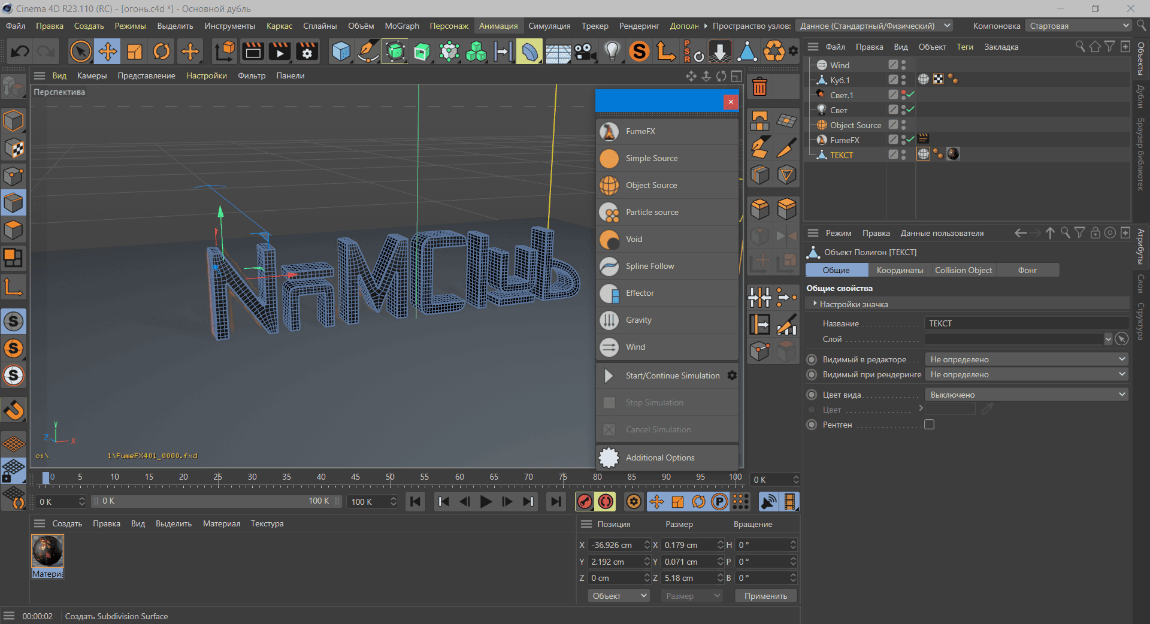1150x624 pixels.
Task: Click timeline ruler at frame 50
Action: click(390, 477)
